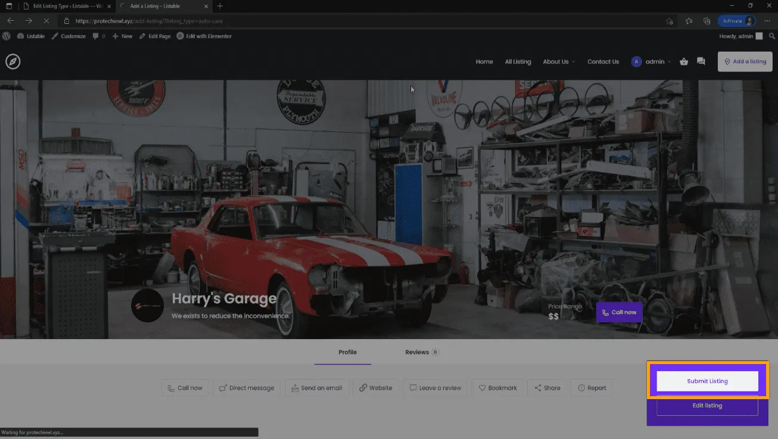Image resolution: width=778 pixels, height=439 pixels.
Task: Click the purple Call now button
Action: pos(619,312)
